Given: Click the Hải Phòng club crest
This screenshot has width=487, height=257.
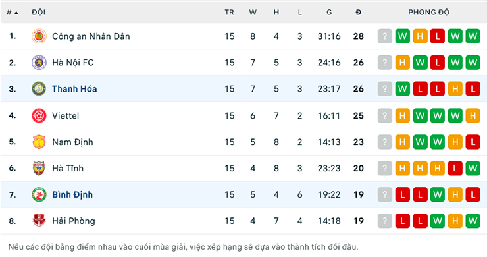Looking at the screenshot, I should 39,221.
